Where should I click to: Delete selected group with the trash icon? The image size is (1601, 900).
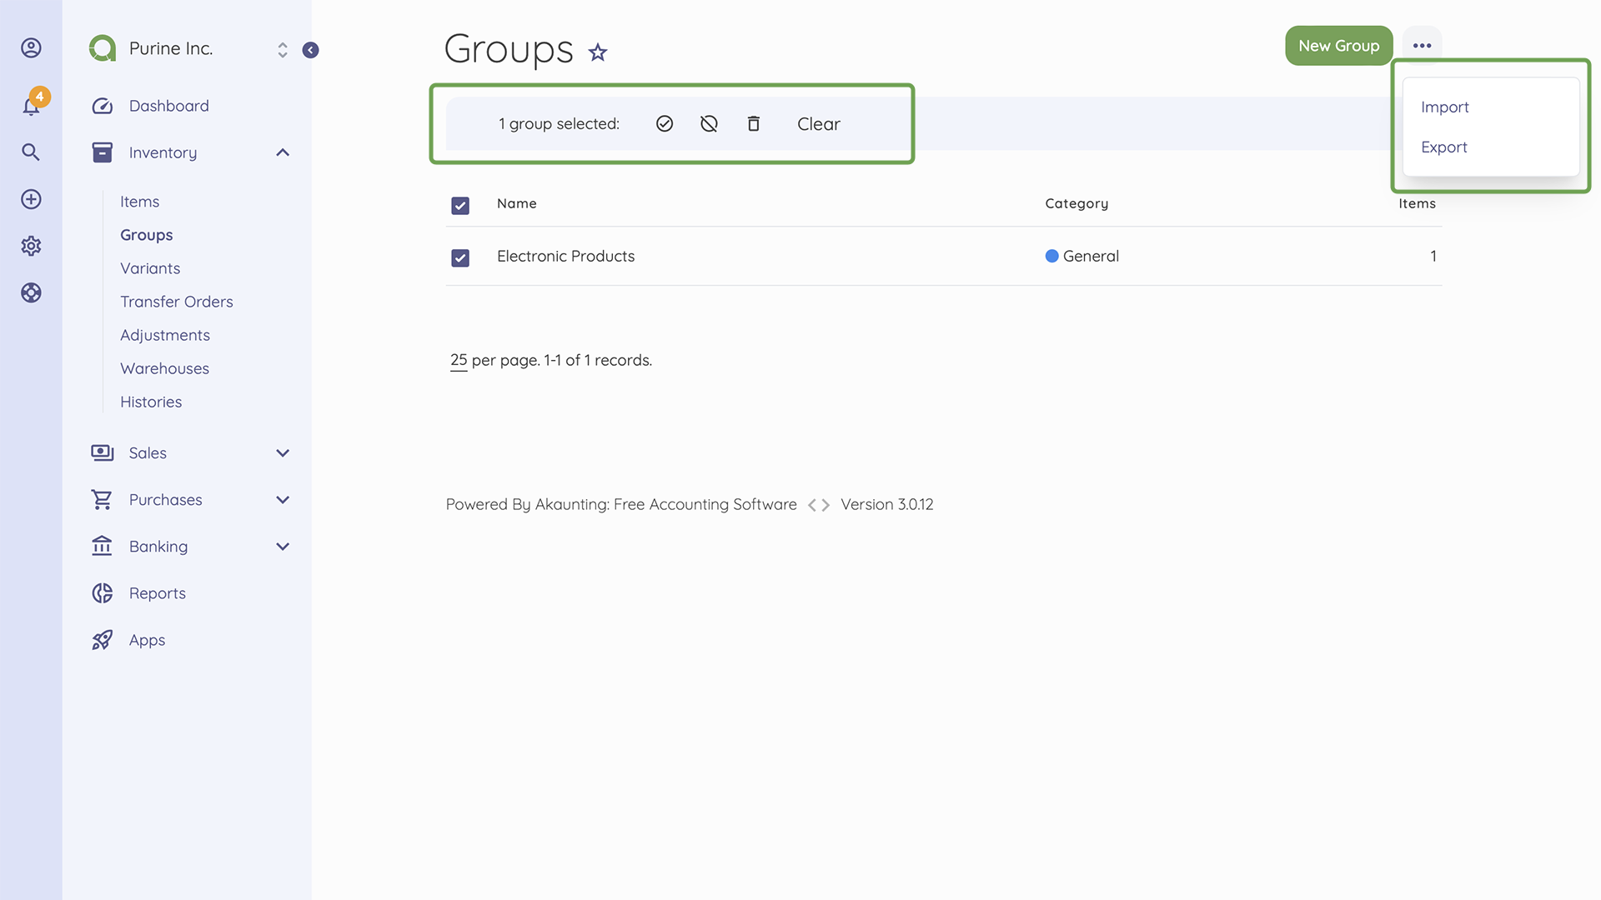pos(753,123)
